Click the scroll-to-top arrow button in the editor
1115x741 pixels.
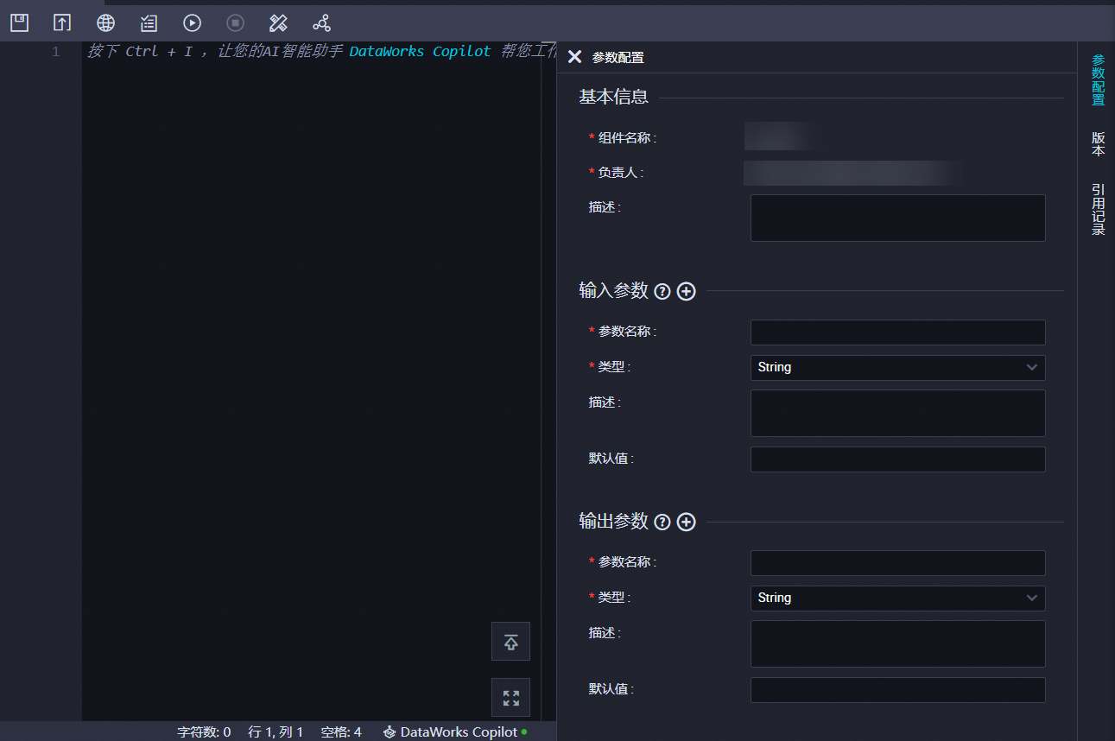click(x=510, y=641)
